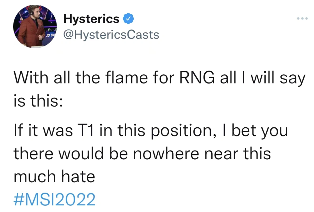314x212 pixels.
Task: Click the display name Hysterics
Action: click(x=91, y=19)
